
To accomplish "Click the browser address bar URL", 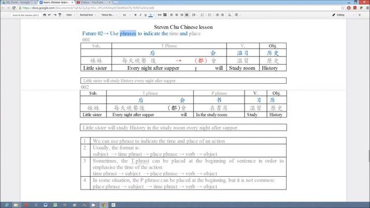I will tap(88, 8).
